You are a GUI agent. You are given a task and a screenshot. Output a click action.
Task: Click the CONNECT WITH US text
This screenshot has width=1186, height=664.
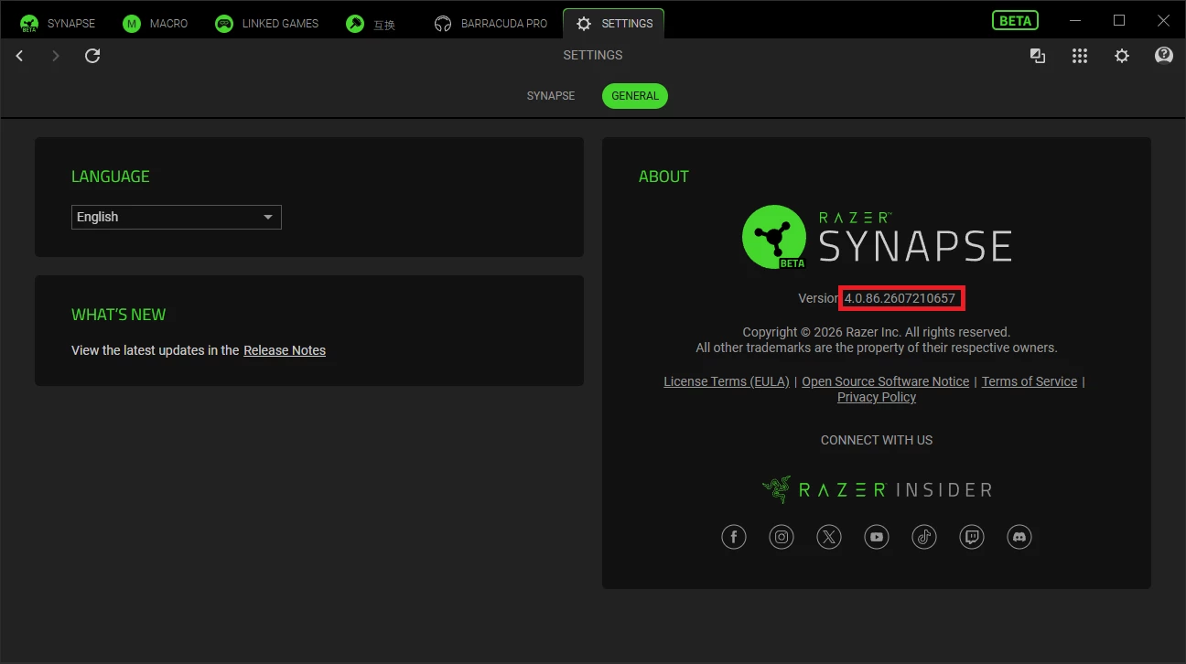[x=877, y=440]
